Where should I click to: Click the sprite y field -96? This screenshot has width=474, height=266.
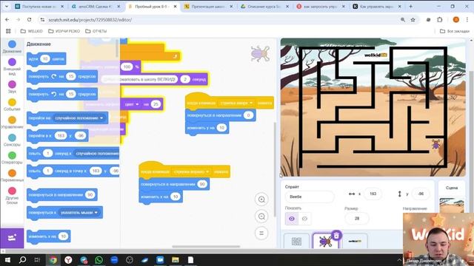click(x=421, y=194)
